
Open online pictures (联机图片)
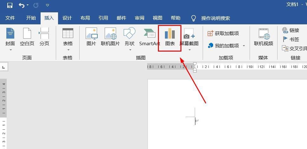point(110,37)
